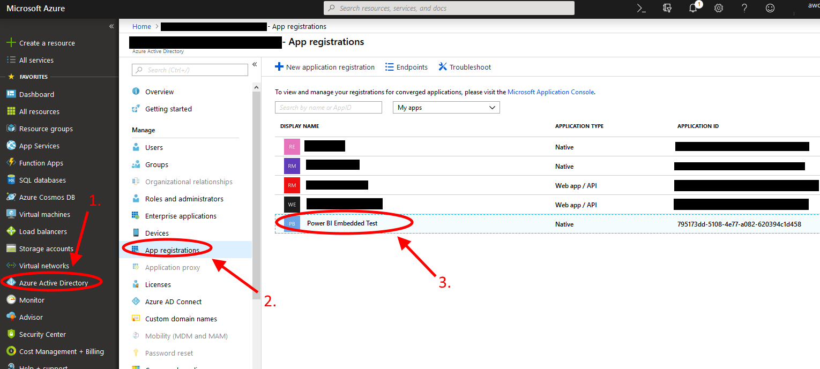Send feedback via the smiley icon
Screen dimensions: 820x369
(770, 8)
